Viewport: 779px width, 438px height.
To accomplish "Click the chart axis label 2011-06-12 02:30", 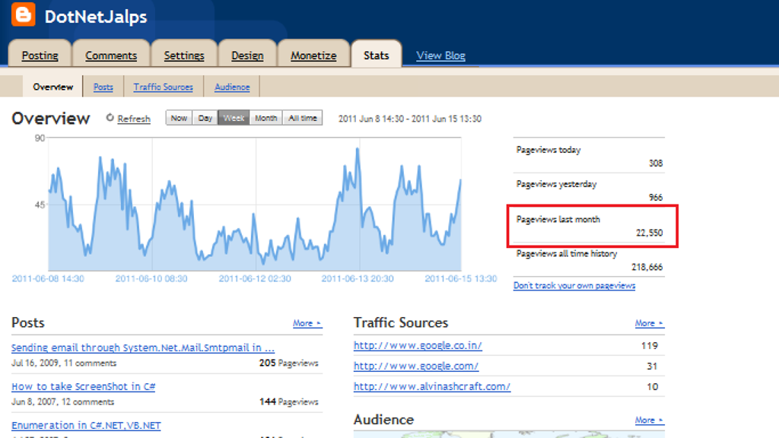I will pyautogui.click(x=255, y=278).
